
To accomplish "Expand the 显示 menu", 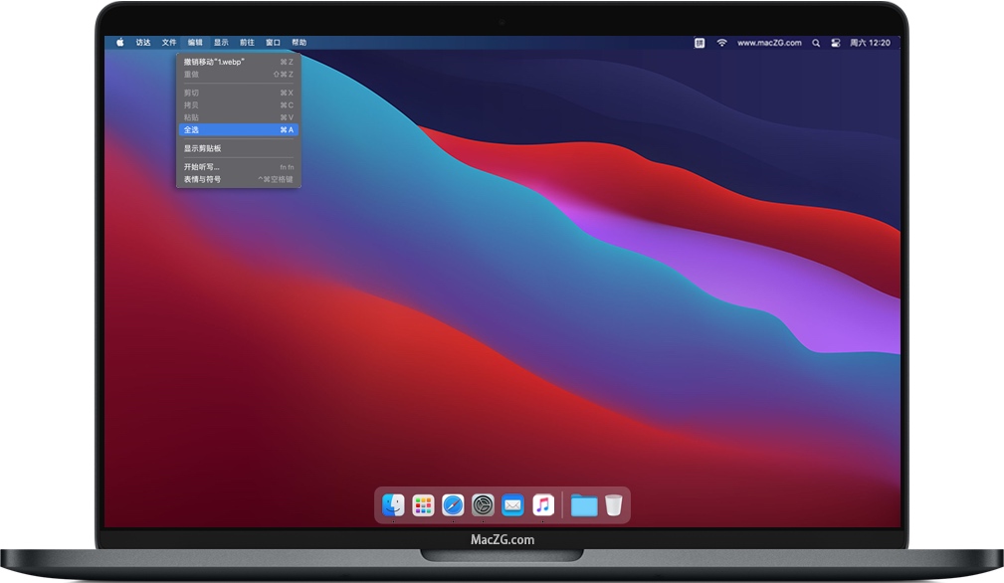I will pos(221,43).
